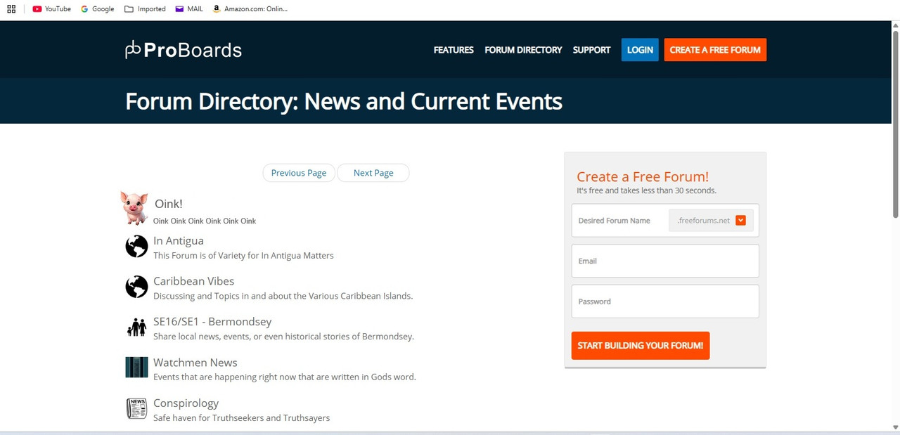Click the Caribbean Vibes globe icon
Screen dimensions: 900x435
pyautogui.click(x=136, y=287)
